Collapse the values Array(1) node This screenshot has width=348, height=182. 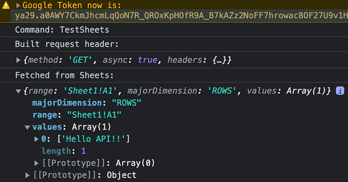click(x=27, y=127)
